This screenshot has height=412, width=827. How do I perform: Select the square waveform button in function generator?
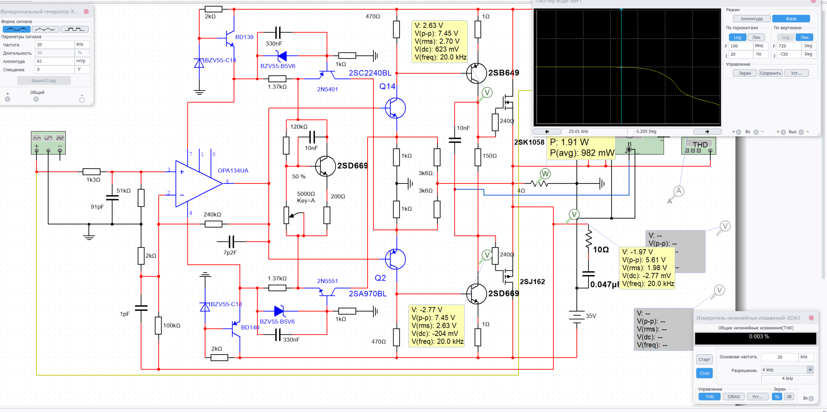click(x=74, y=29)
